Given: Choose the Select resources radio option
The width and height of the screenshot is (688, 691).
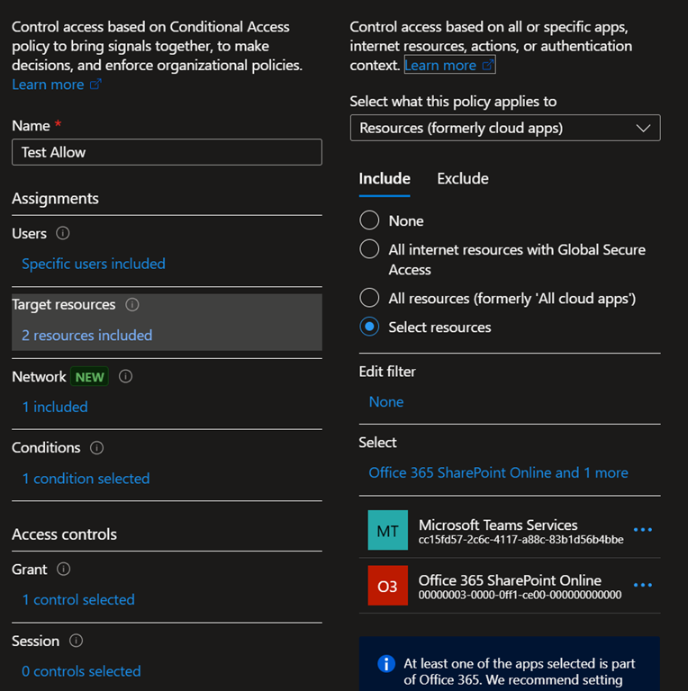Looking at the screenshot, I should pos(369,327).
